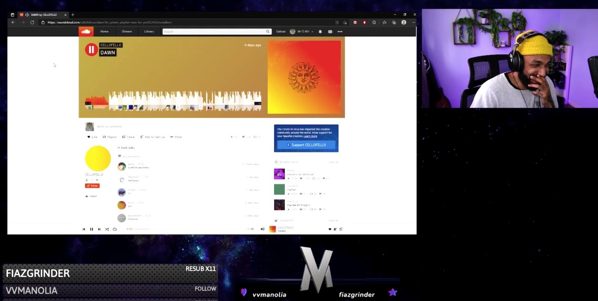This screenshot has height=301, width=598.
Task: Click the DAWN title label in the track banner
Action: click(107, 52)
